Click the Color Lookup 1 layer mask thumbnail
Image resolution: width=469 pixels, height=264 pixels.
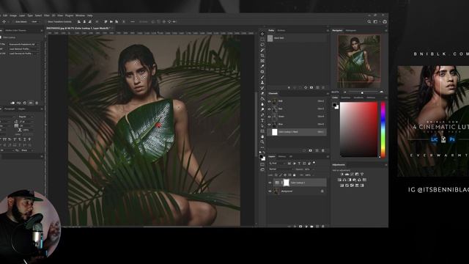(x=287, y=183)
